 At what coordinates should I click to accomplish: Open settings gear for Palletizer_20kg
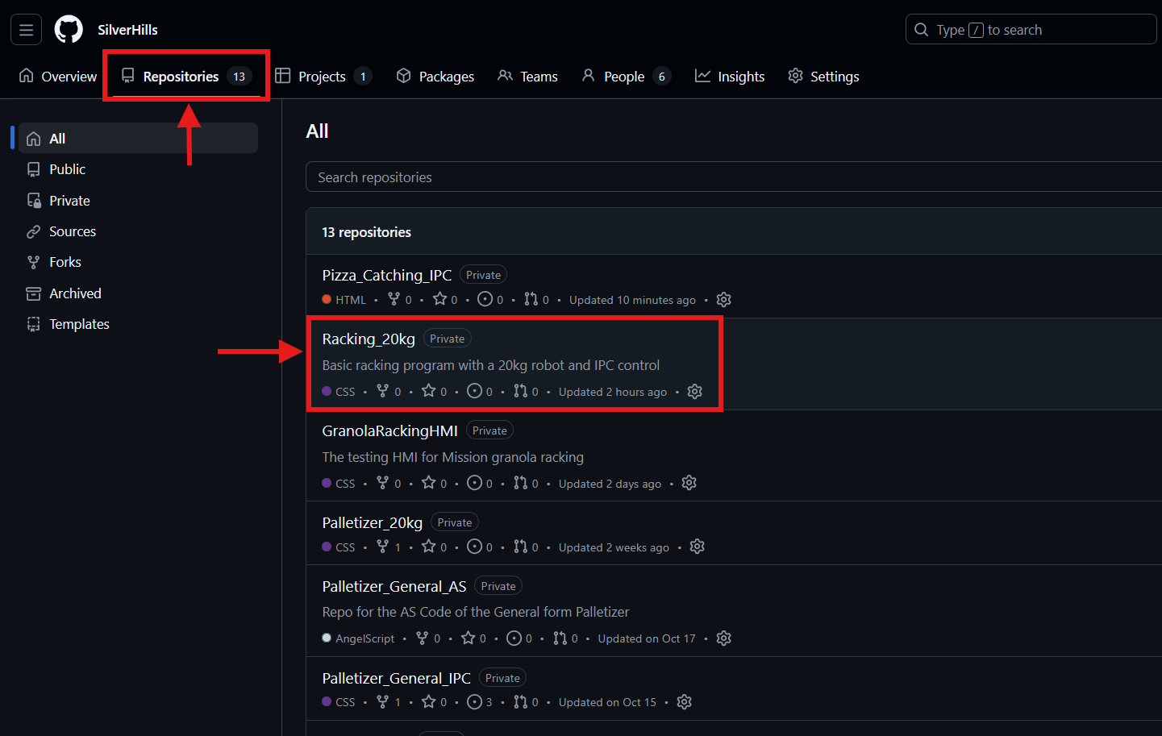pos(698,547)
